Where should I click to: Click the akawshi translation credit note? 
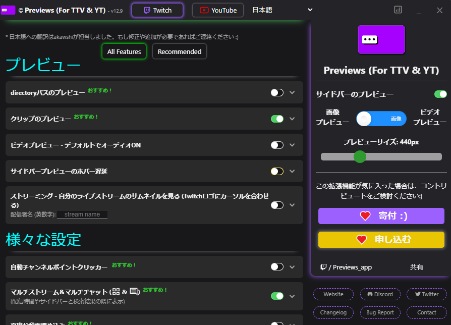pos(122,37)
